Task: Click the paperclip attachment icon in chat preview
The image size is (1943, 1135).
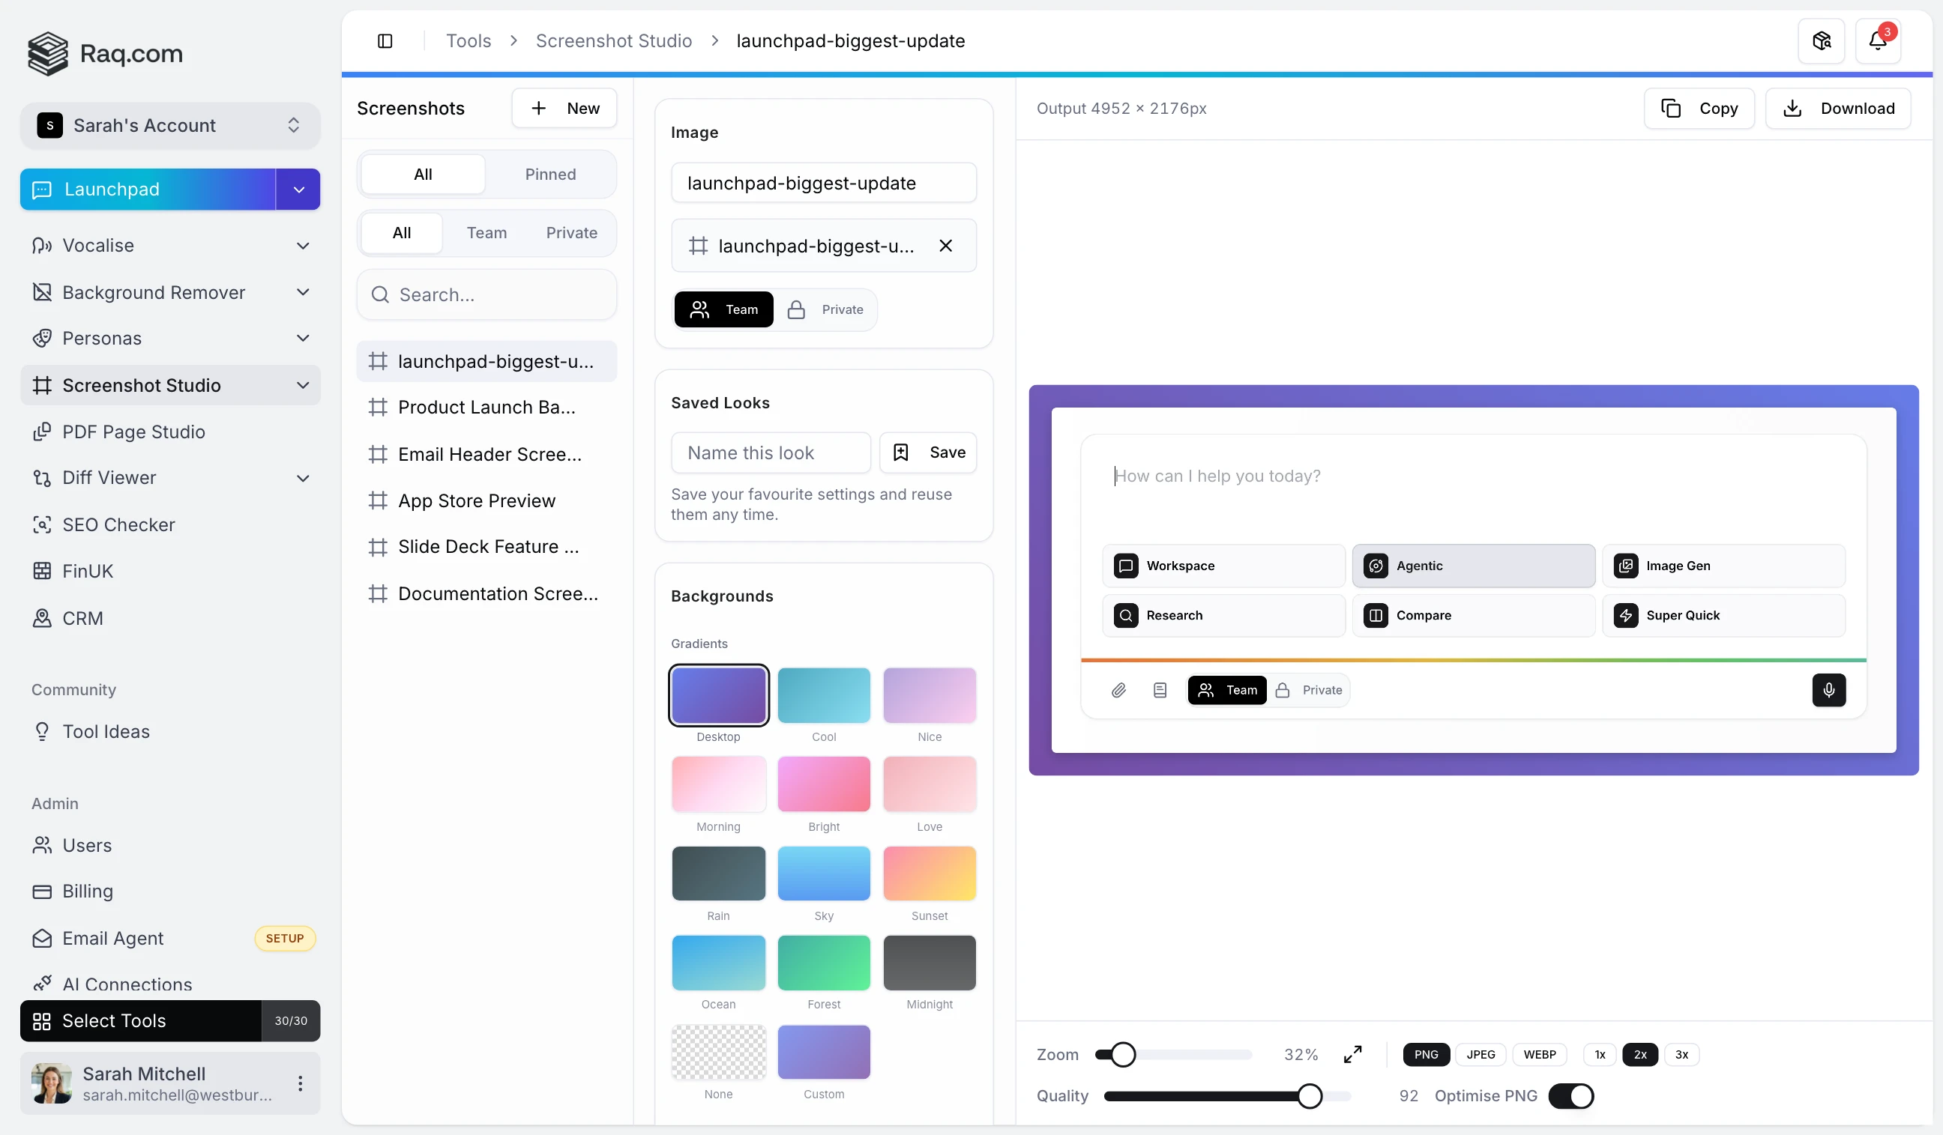Action: click(x=1118, y=691)
